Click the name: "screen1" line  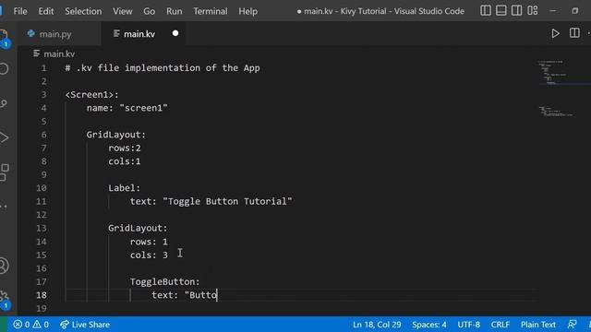click(127, 108)
